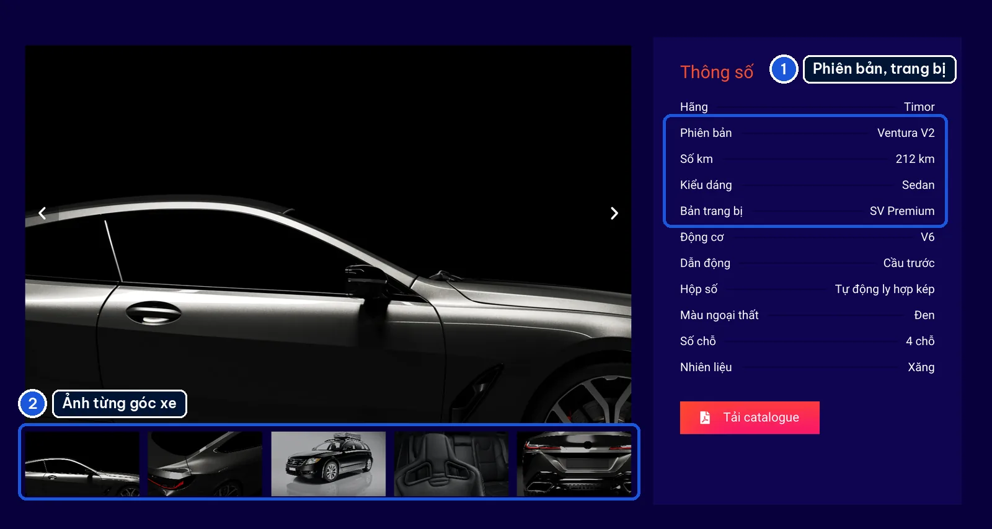Viewport: 992px width, 529px height.
Task: Click the Sedan value
Action: pyautogui.click(x=918, y=185)
